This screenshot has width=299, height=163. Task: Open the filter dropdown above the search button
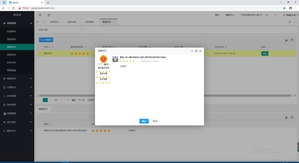[x=67, y=30]
